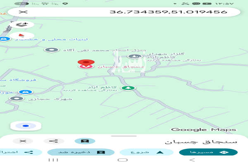Open مسیرها directions button
This screenshot has width=248, height=165.
(x=208, y=152)
